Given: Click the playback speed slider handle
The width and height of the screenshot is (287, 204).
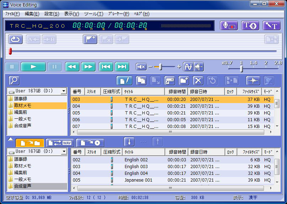Looking at the screenshot, I should [x=241, y=69].
